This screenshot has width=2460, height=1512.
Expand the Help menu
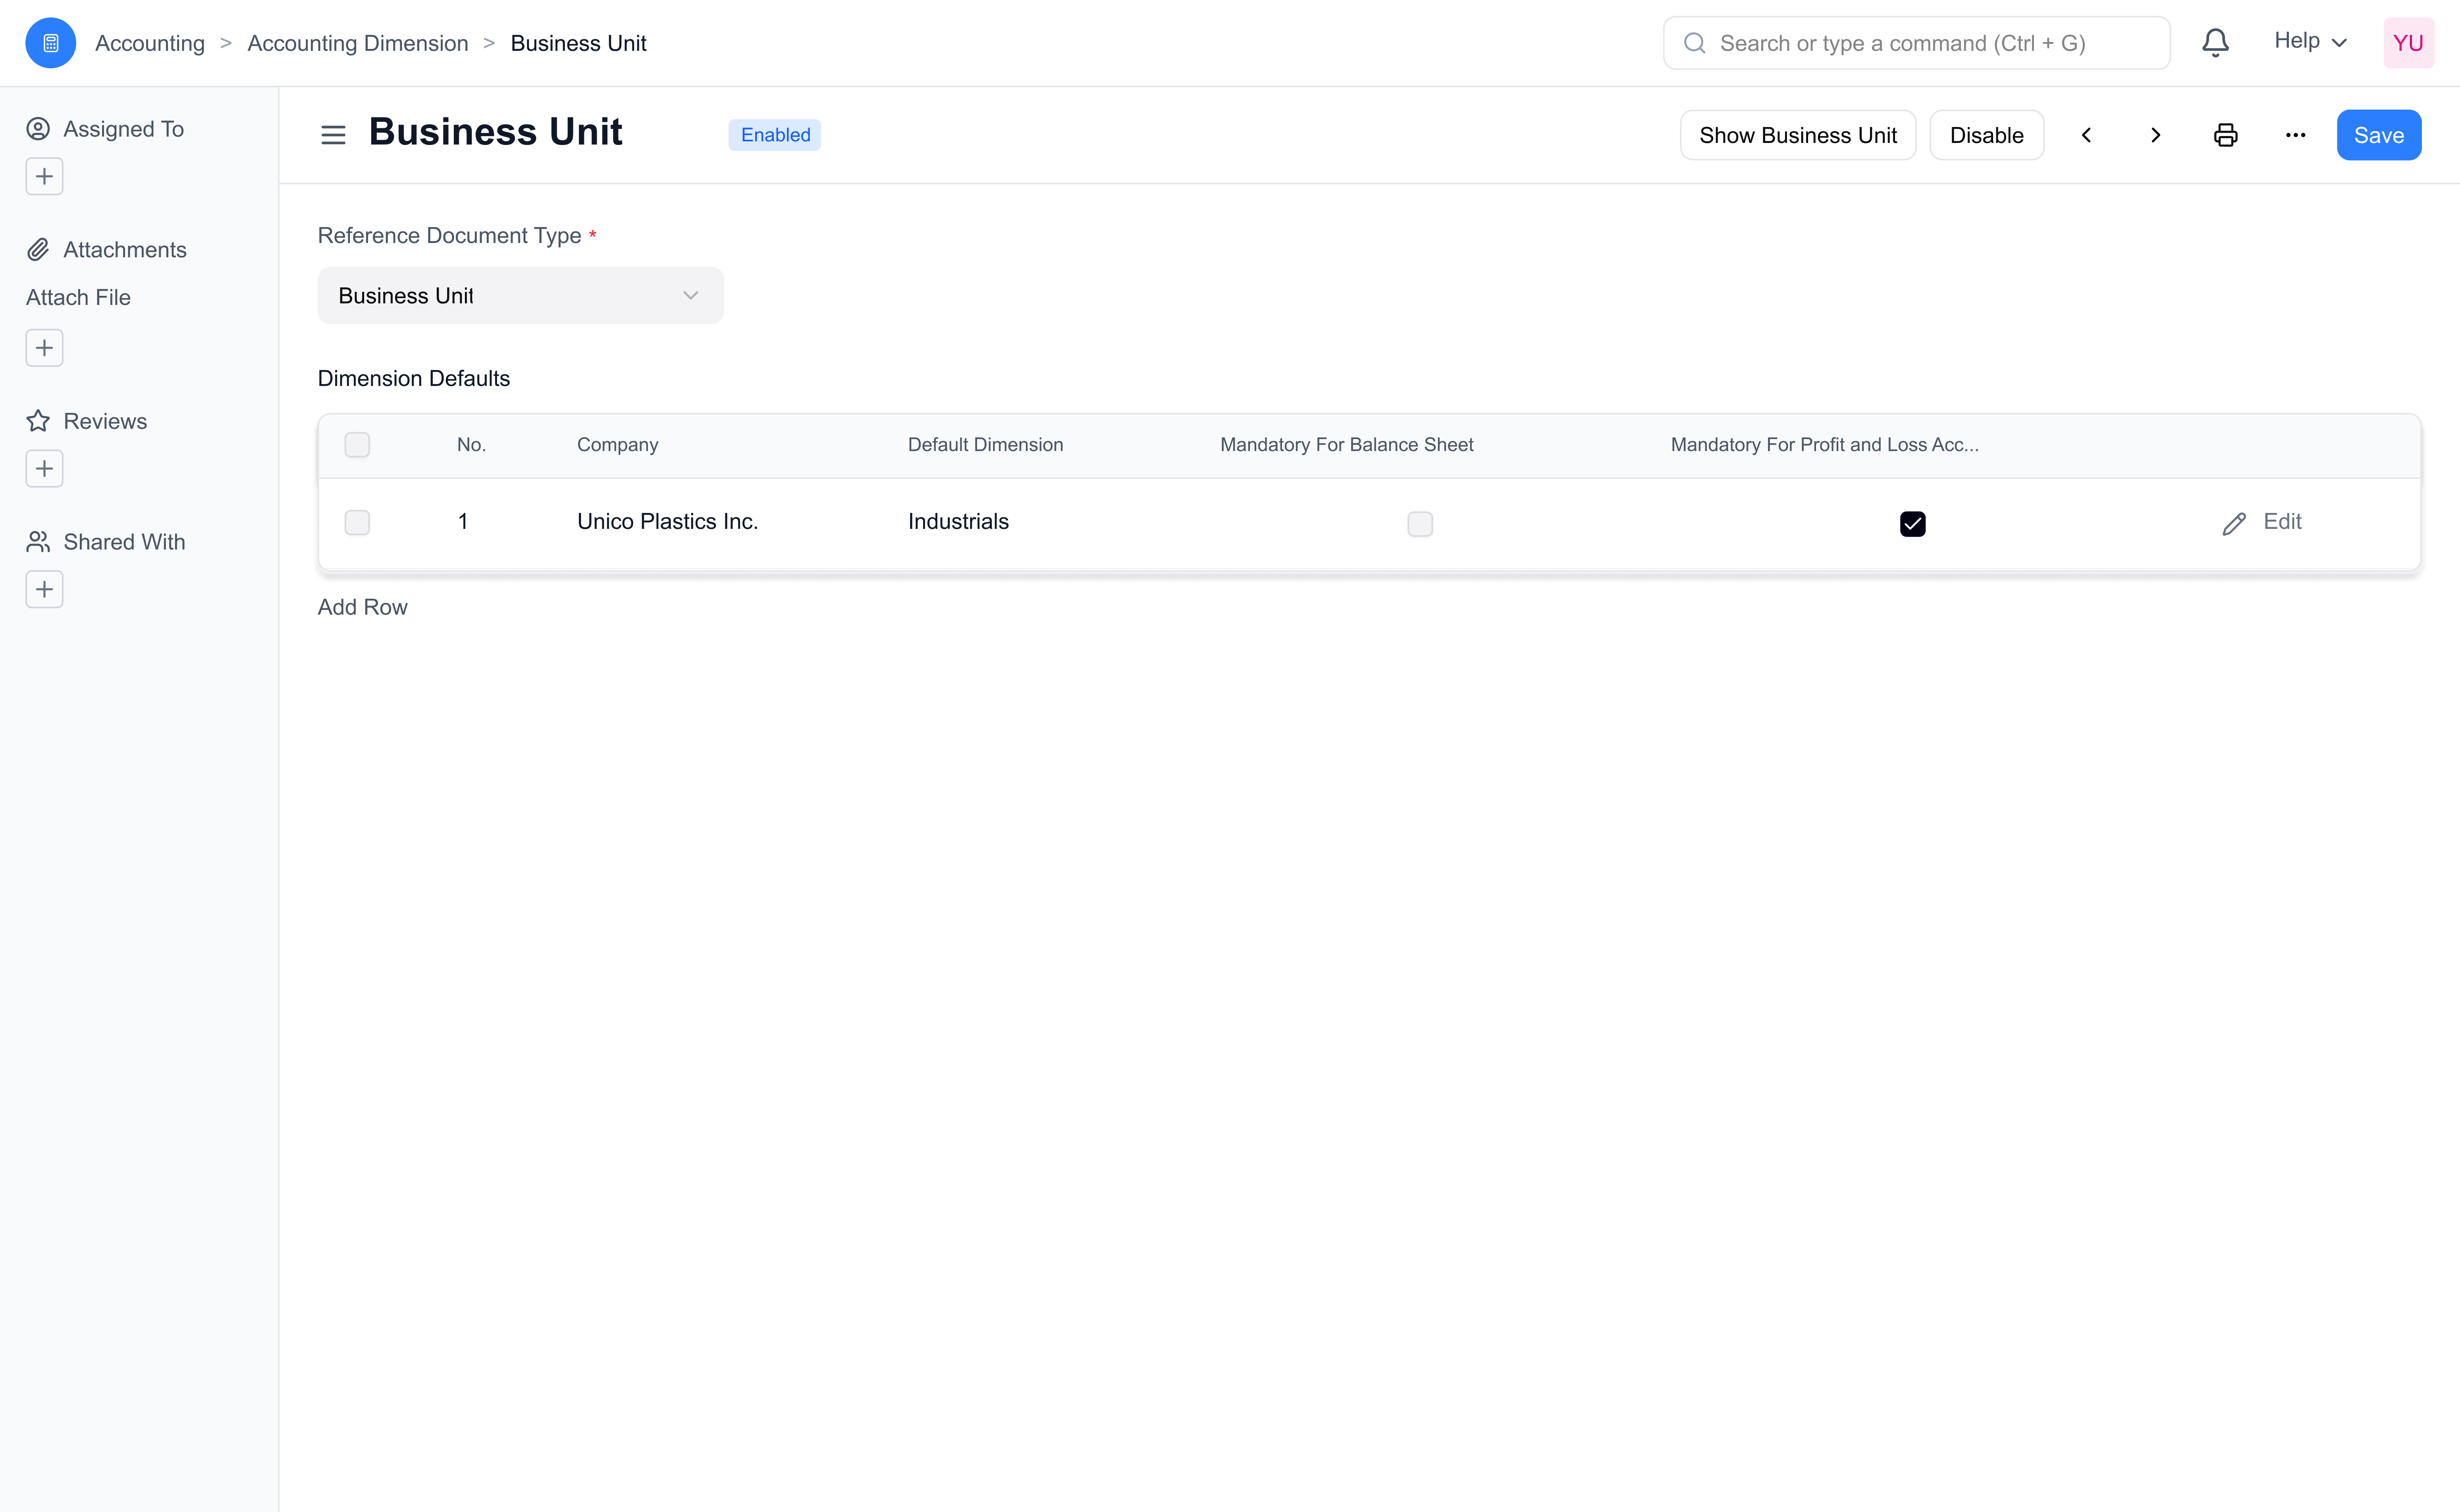click(2309, 42)
